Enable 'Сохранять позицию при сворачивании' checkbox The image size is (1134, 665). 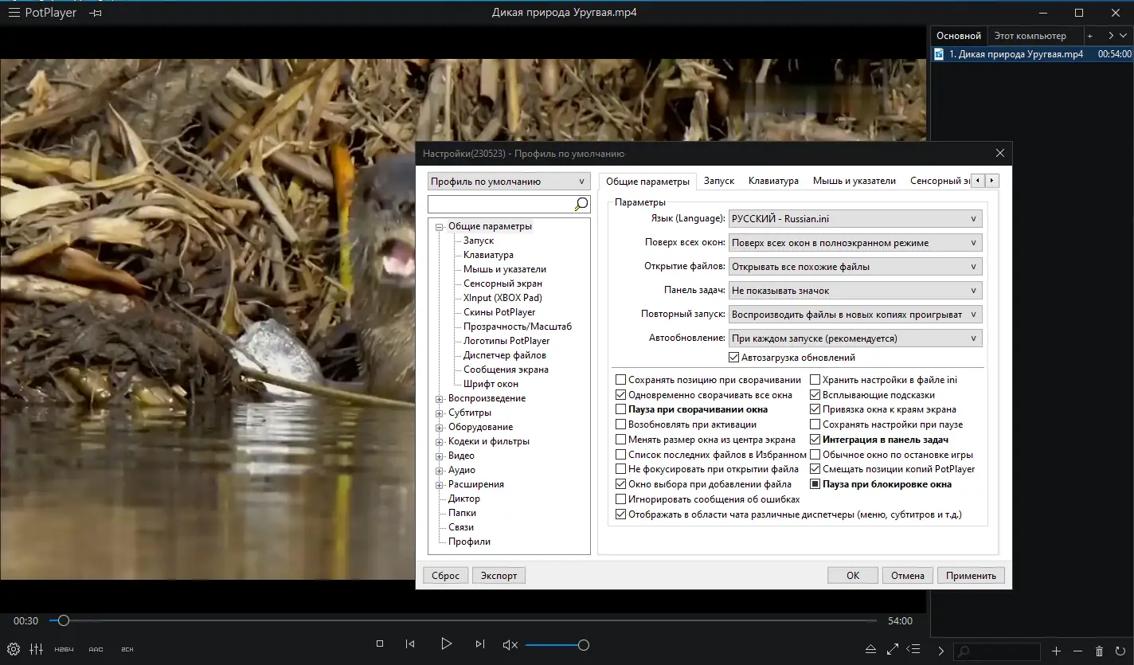(621, 381)
